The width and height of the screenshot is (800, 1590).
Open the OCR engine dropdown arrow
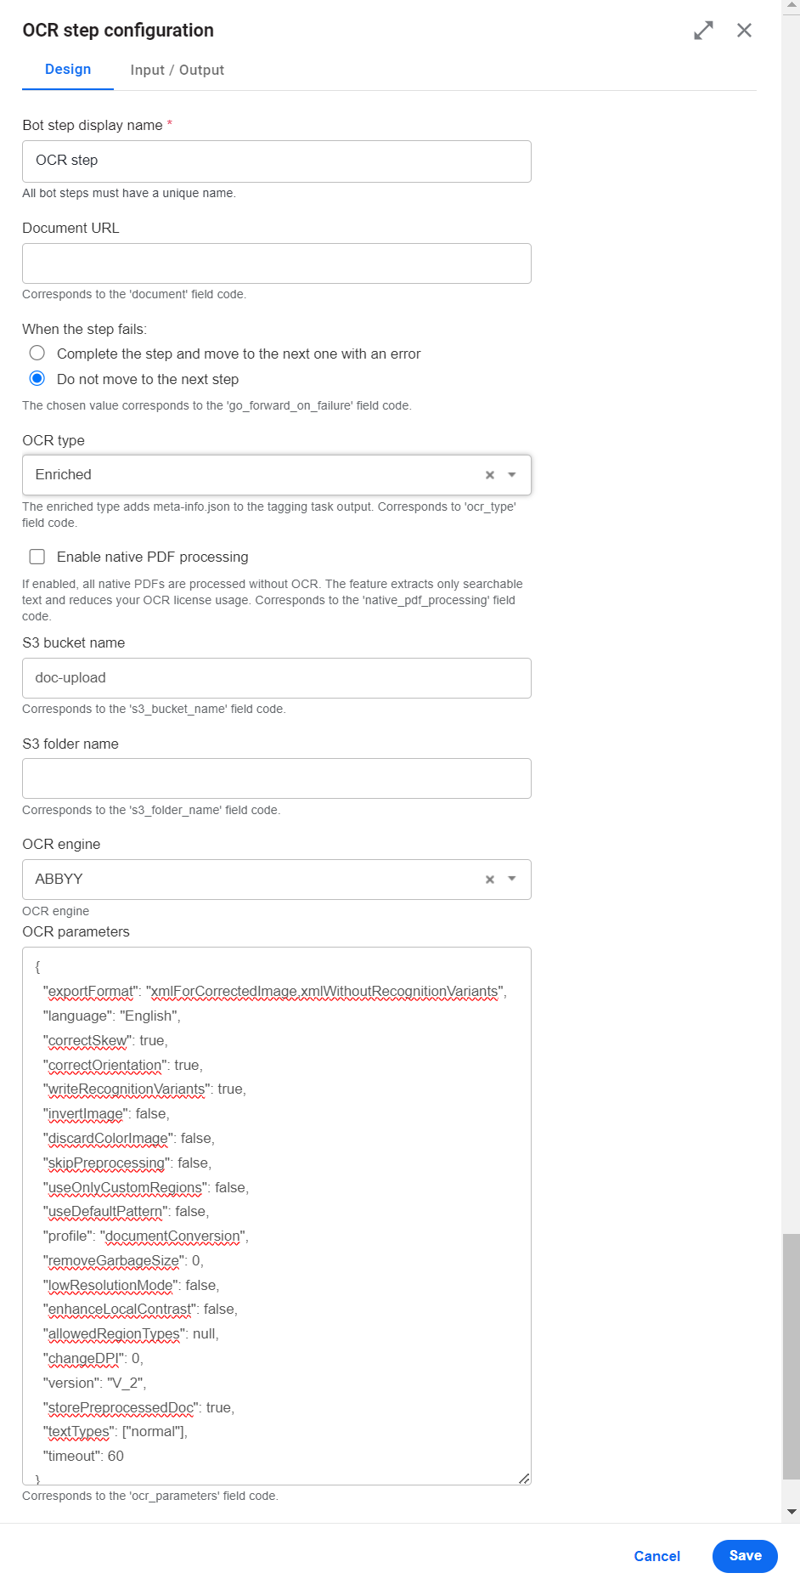click(x=512, y=880)
